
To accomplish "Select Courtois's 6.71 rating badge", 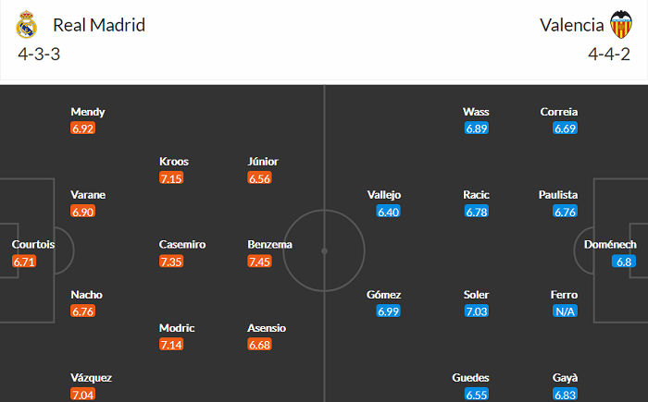I will click(x=24, y=262).
